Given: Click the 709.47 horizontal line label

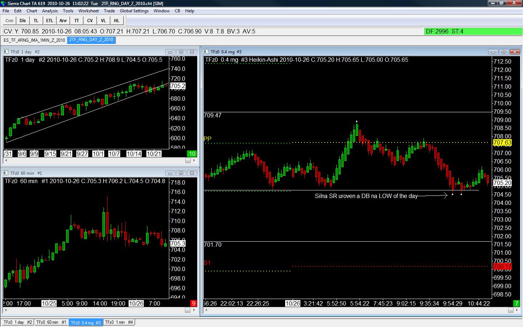Looking at the screenshot, I should pyautogui.click(x=213, y=116).
